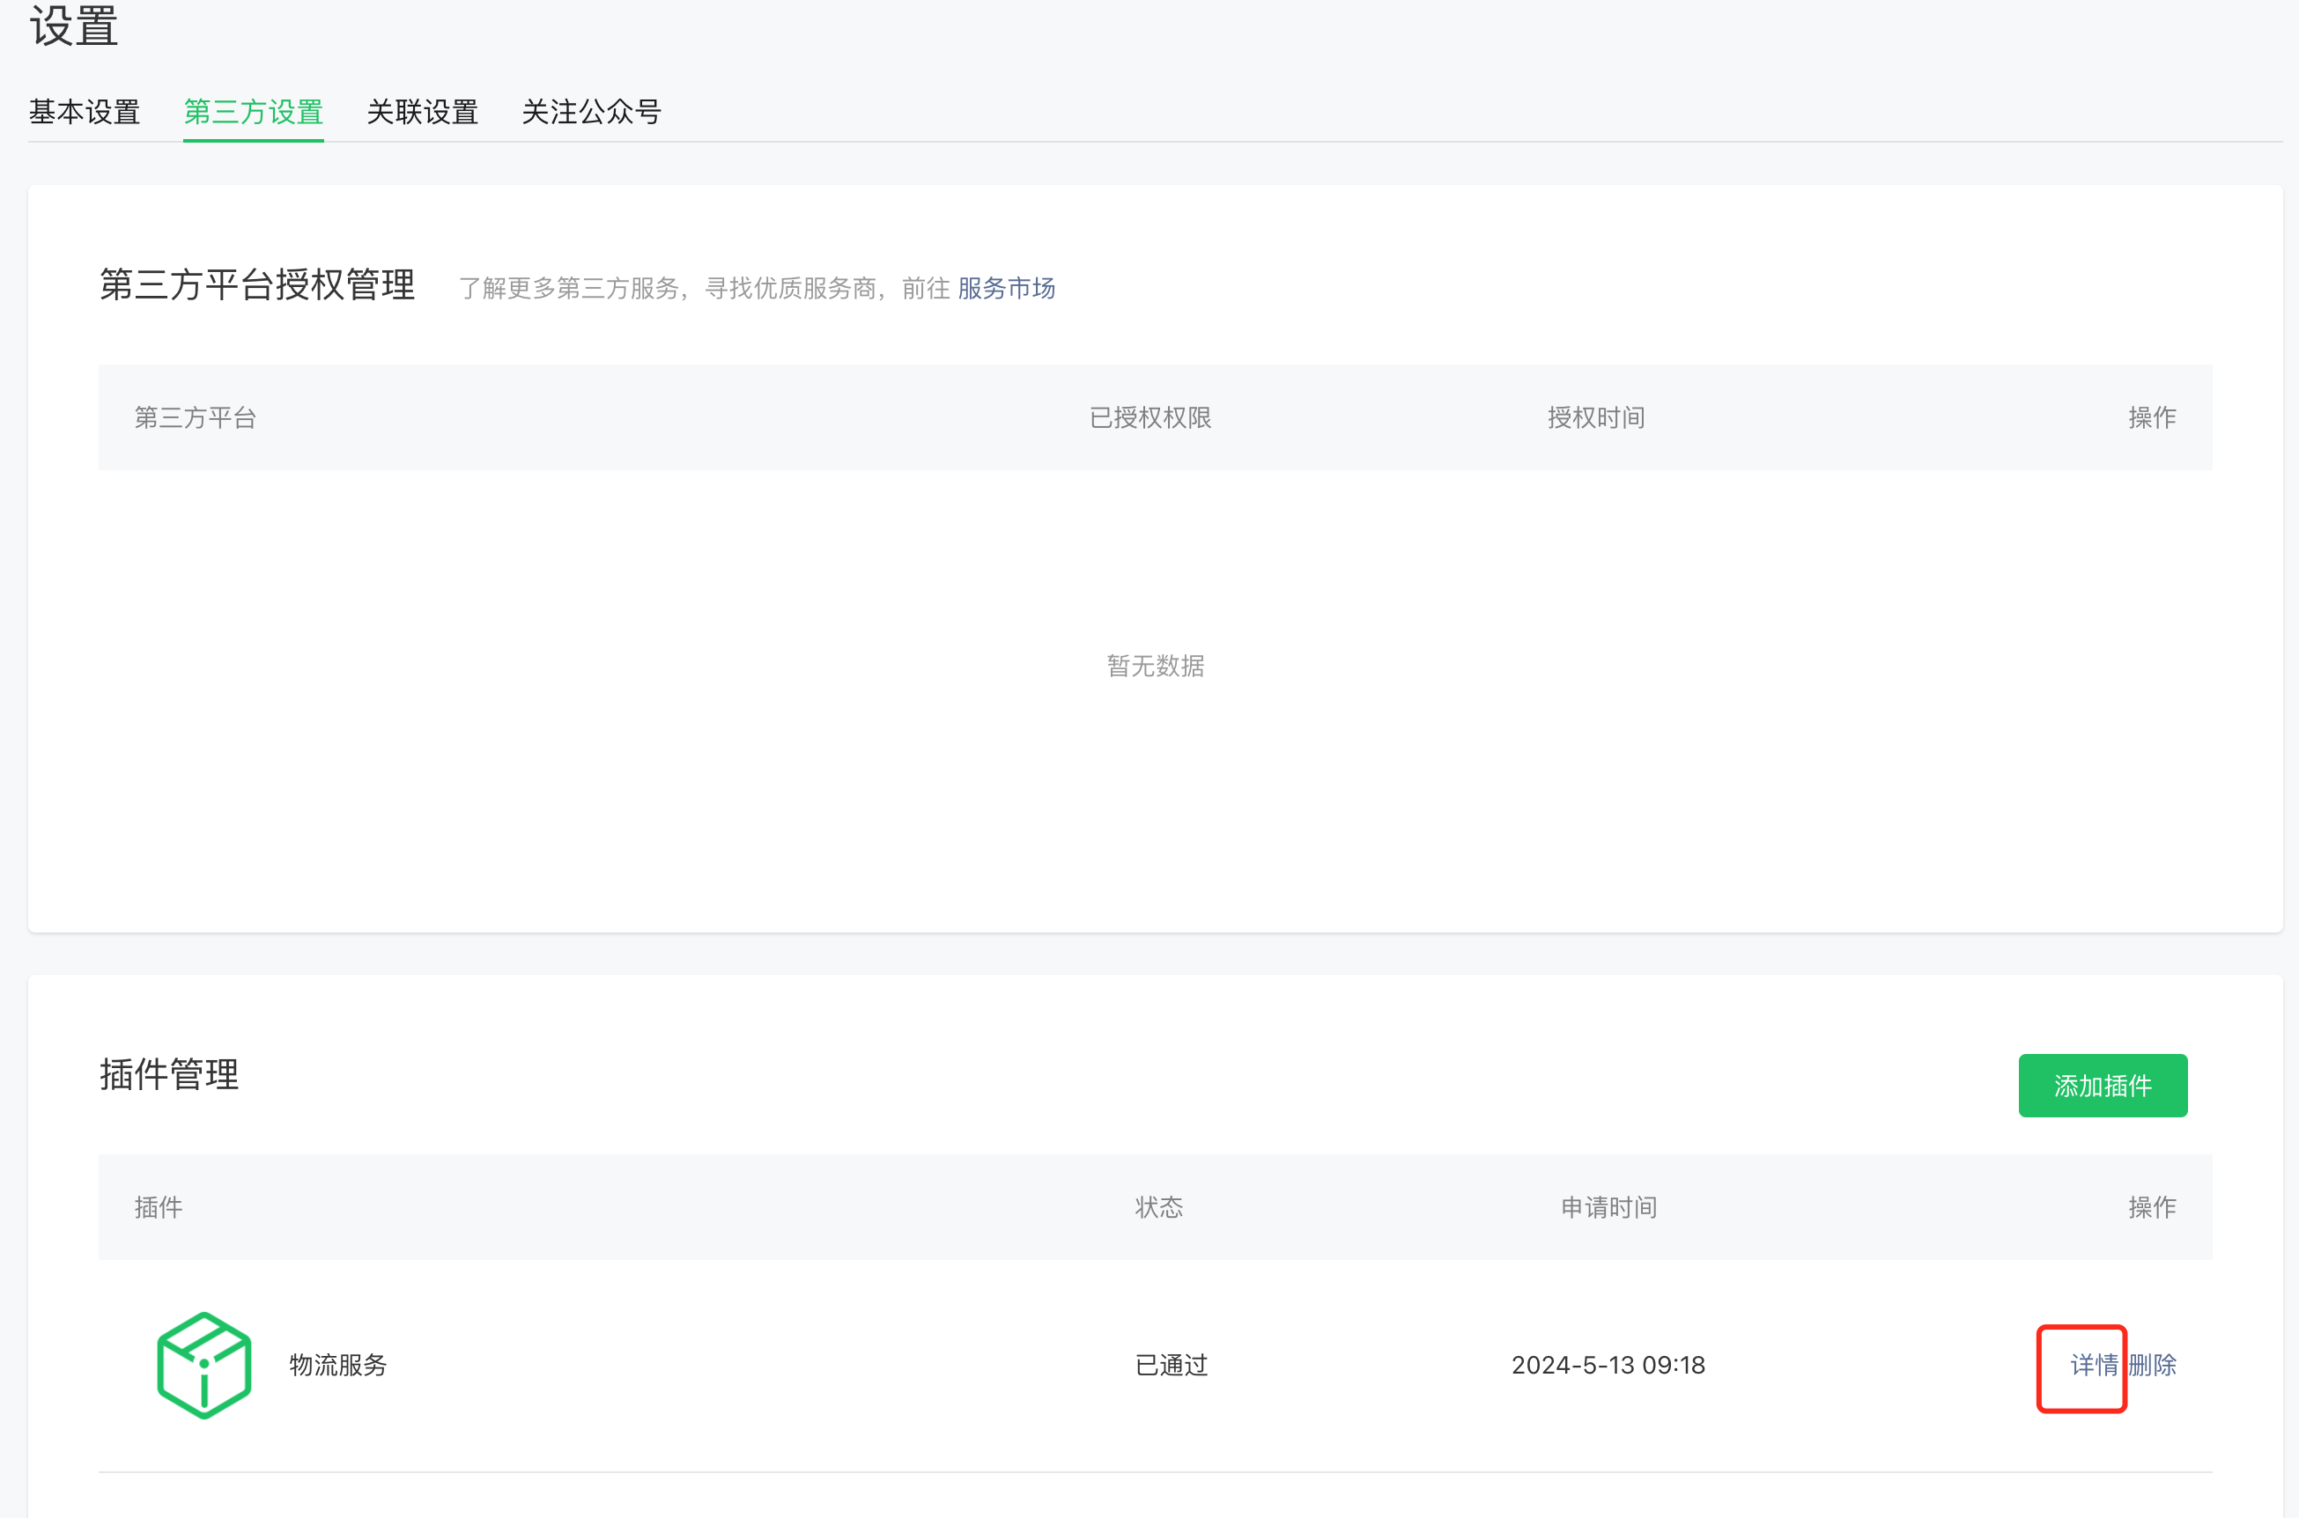View 详情 for the 物流服务 plugin
The image size is (2299, 1518).
(2093, 1365)
